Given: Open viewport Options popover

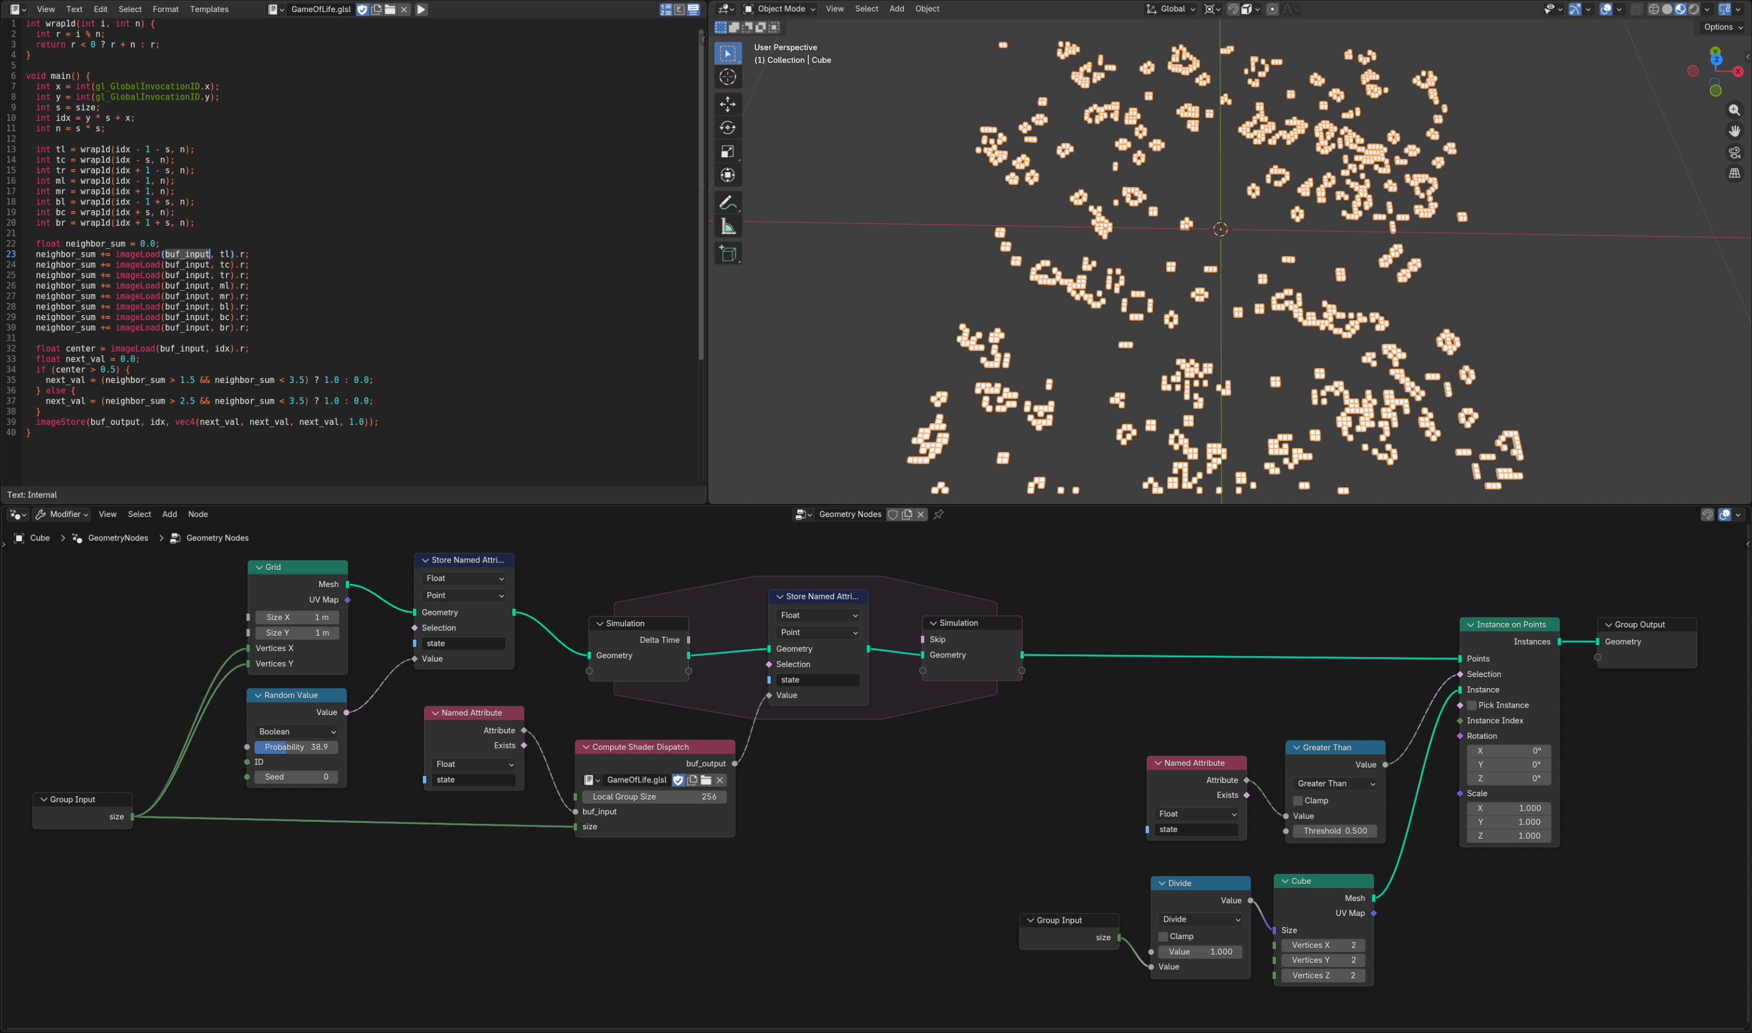Looking at the screenshot, I should (x=1723, y=27).
